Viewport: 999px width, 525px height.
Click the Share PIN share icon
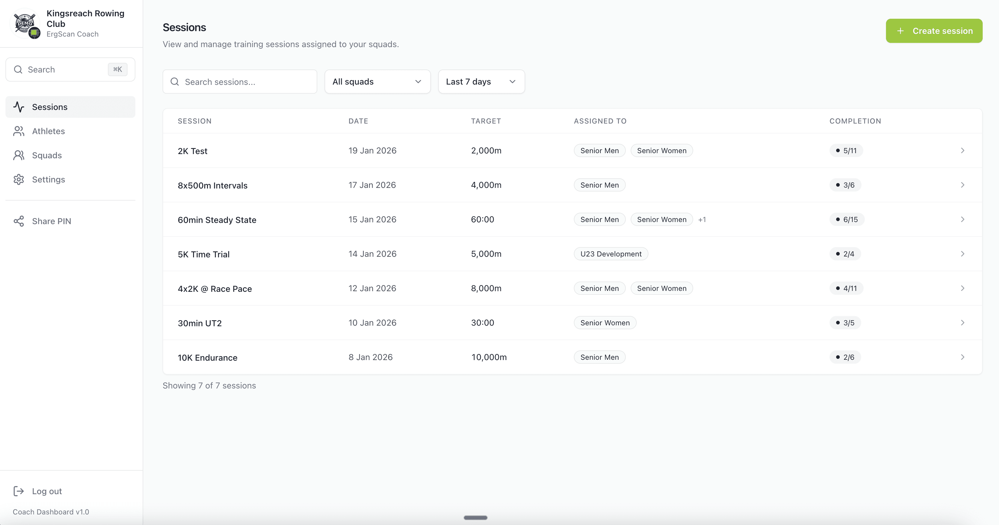click(x=19, y=221)
